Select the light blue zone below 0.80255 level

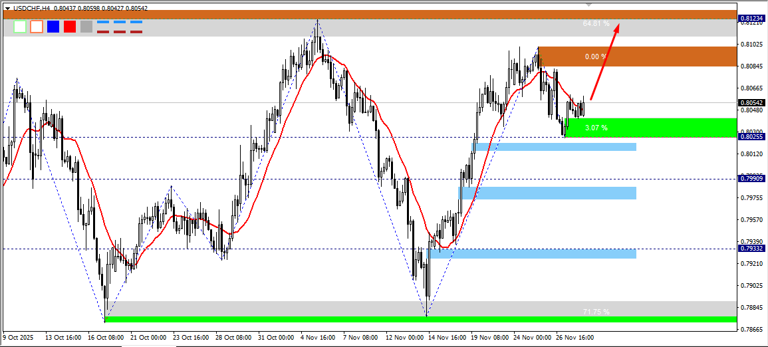[554, 147]
